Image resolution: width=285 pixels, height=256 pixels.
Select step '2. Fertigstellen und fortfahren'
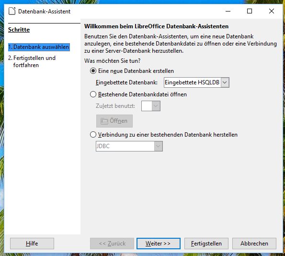click(x=32, y=61)
